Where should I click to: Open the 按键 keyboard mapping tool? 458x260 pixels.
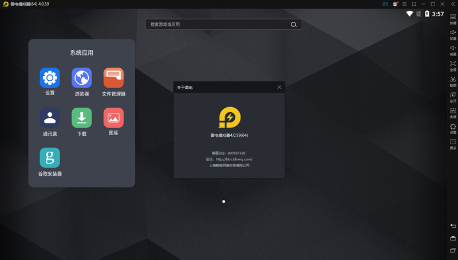(453, 19)
